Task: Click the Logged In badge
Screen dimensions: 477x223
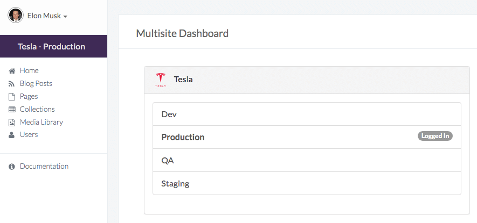Action: pyautogui.click(x=435, y=136)
